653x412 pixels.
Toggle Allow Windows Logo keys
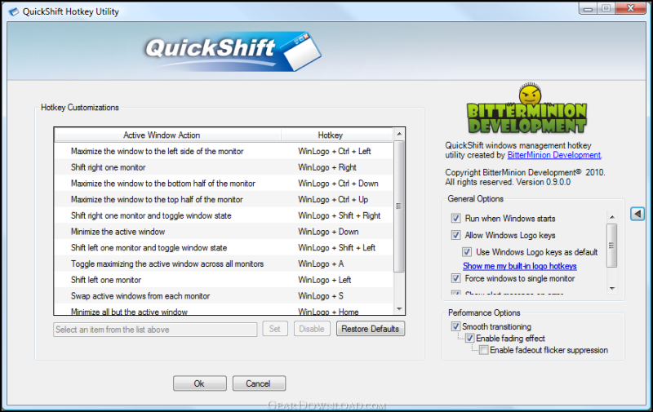[x=455, y=235]
